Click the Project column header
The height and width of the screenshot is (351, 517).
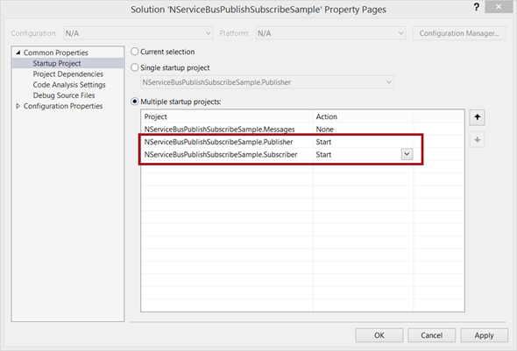tap(227, 116)
